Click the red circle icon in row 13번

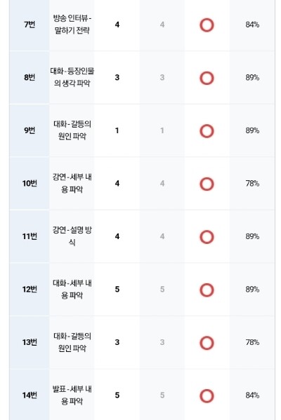click(207, 343)
